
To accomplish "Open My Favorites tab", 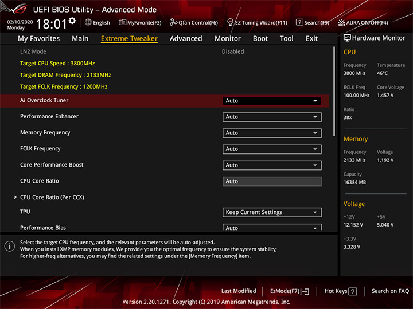I will [x=39, y=39].
